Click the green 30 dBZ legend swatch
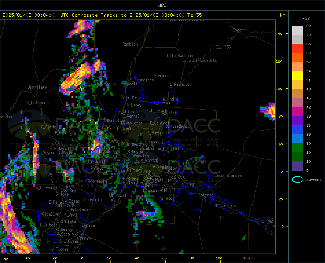Screen dimensions: 325x263 click(298, 148)
